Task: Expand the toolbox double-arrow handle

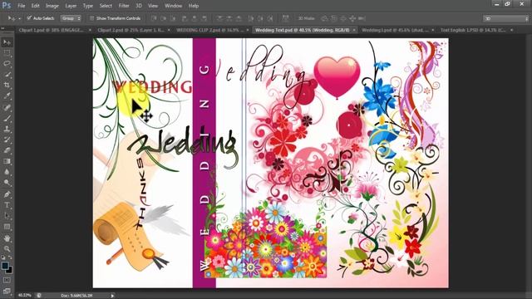Action: point(2,28)
